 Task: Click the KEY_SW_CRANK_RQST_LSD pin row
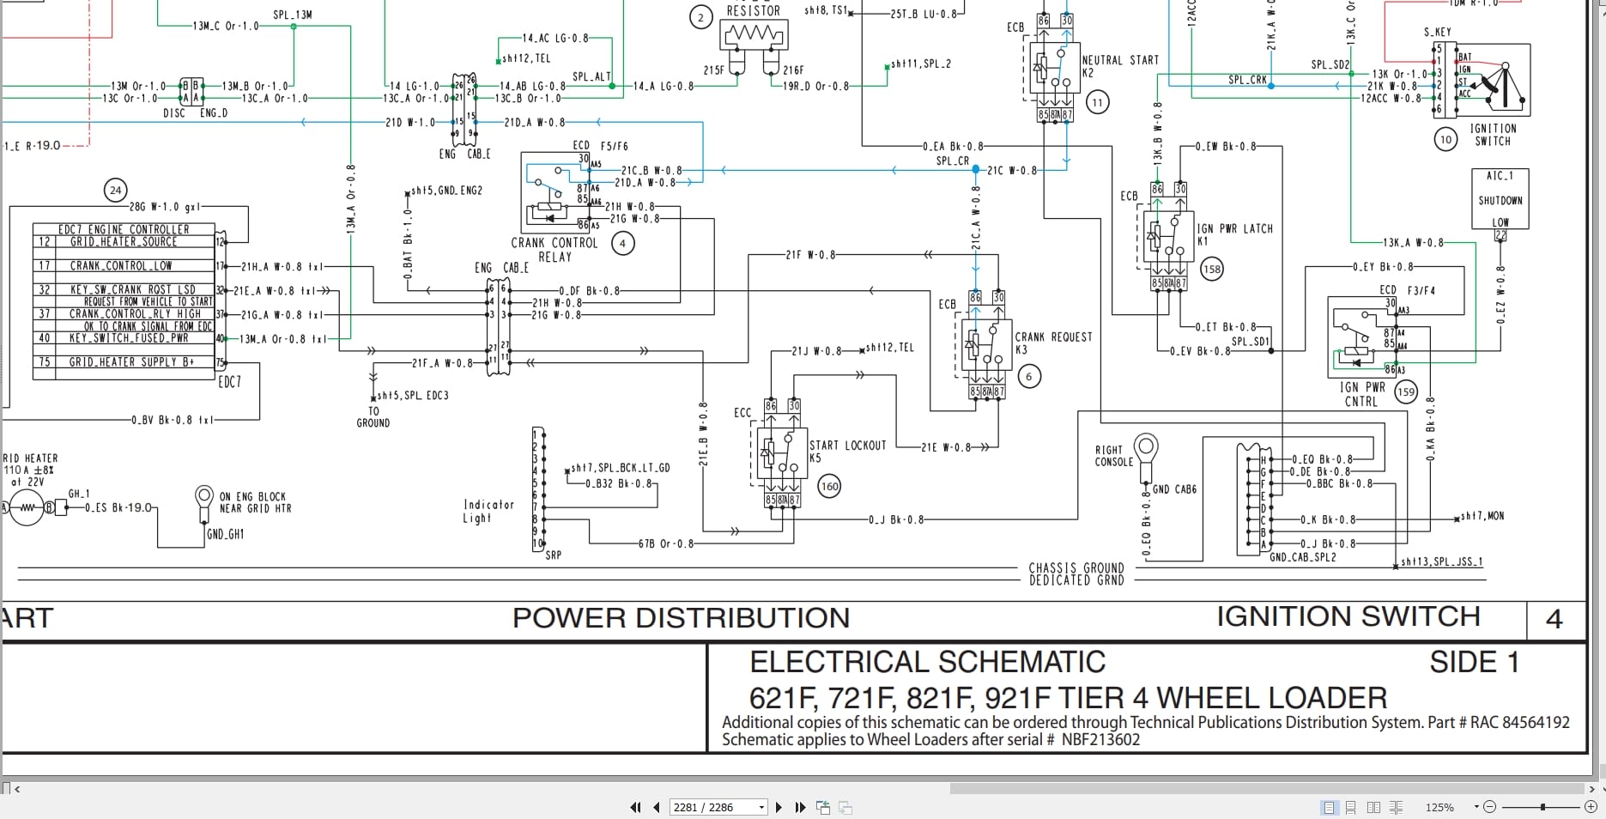pos(124,290)
